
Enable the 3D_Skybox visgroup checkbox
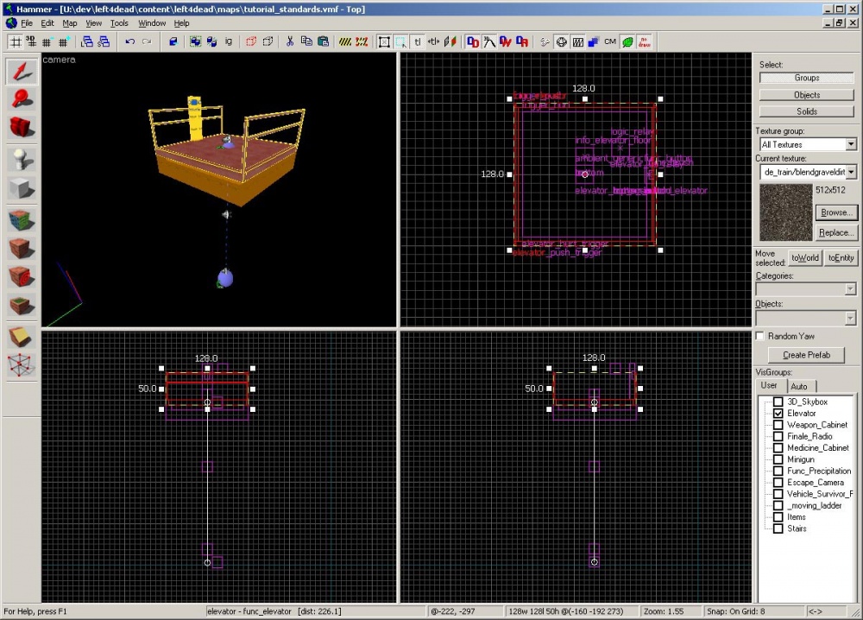(778, 402)
